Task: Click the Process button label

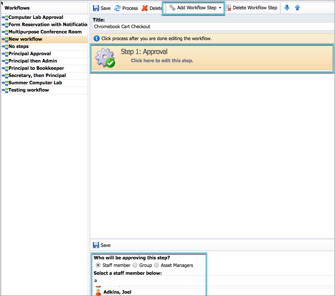Action: tap(130, 8)
